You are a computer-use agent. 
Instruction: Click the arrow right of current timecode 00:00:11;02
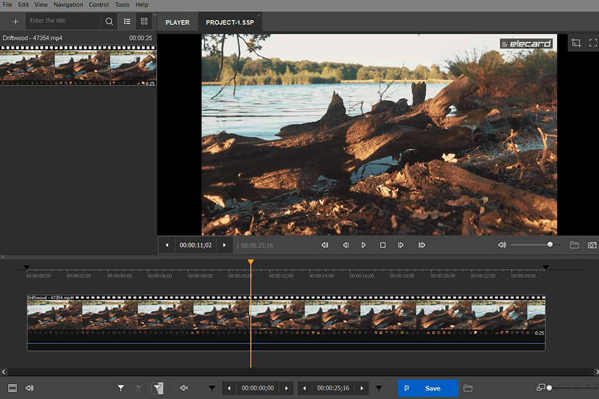pyautogui.click(x=225, y=245)
